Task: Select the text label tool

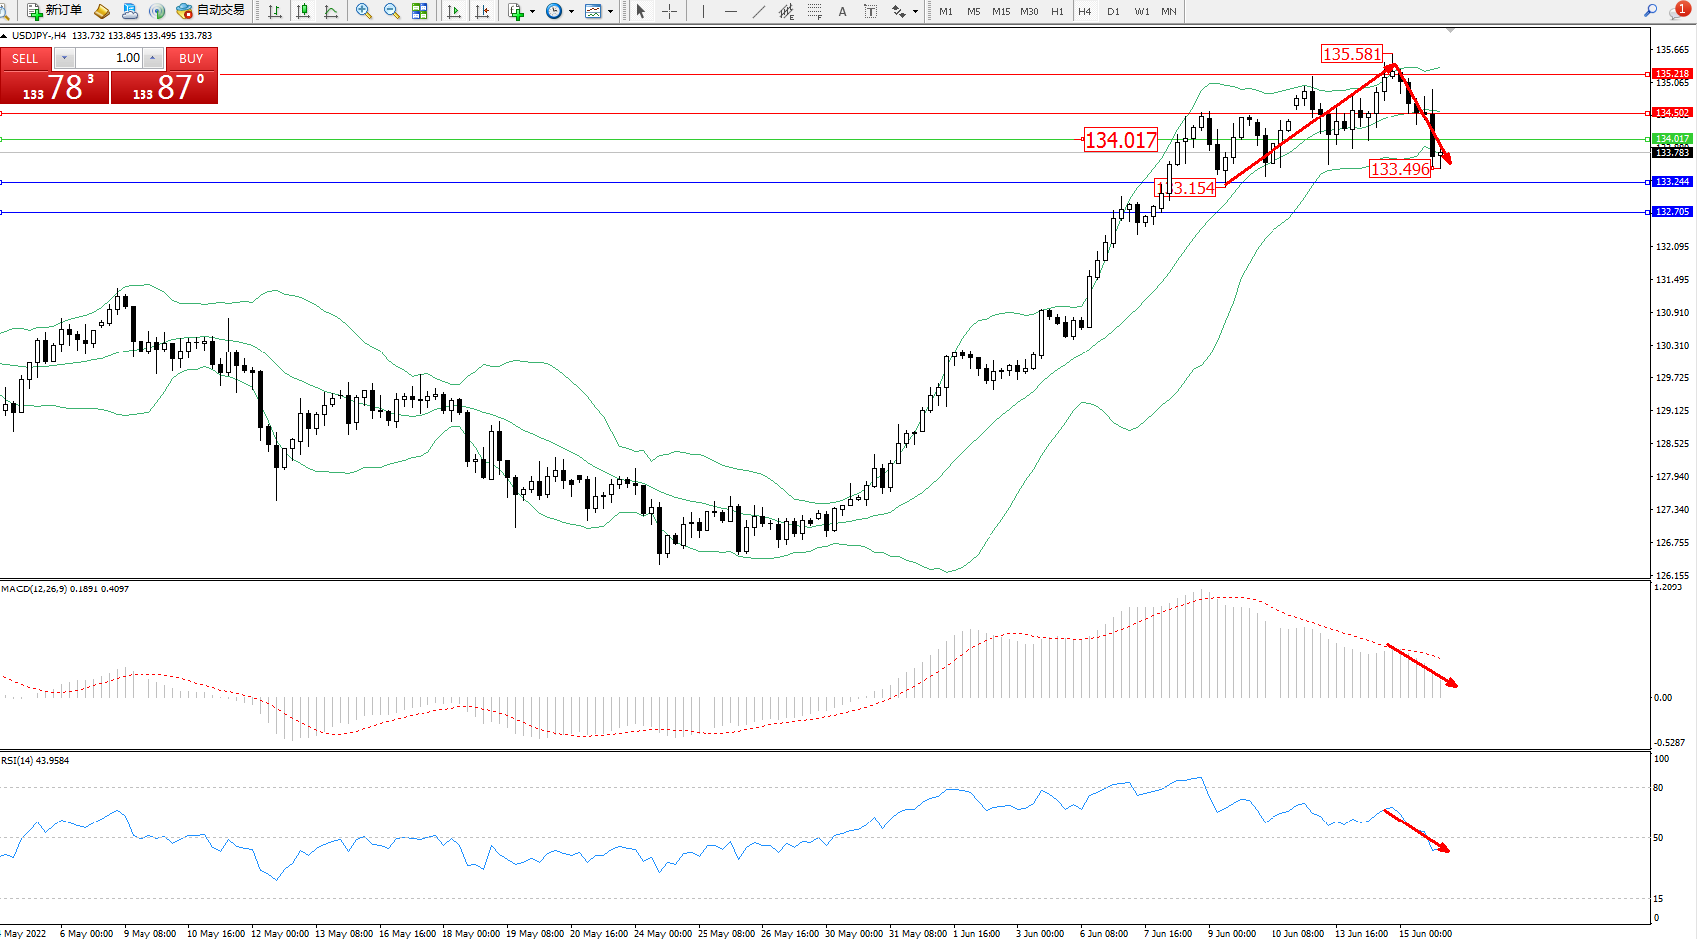Action: pos(870,11)
